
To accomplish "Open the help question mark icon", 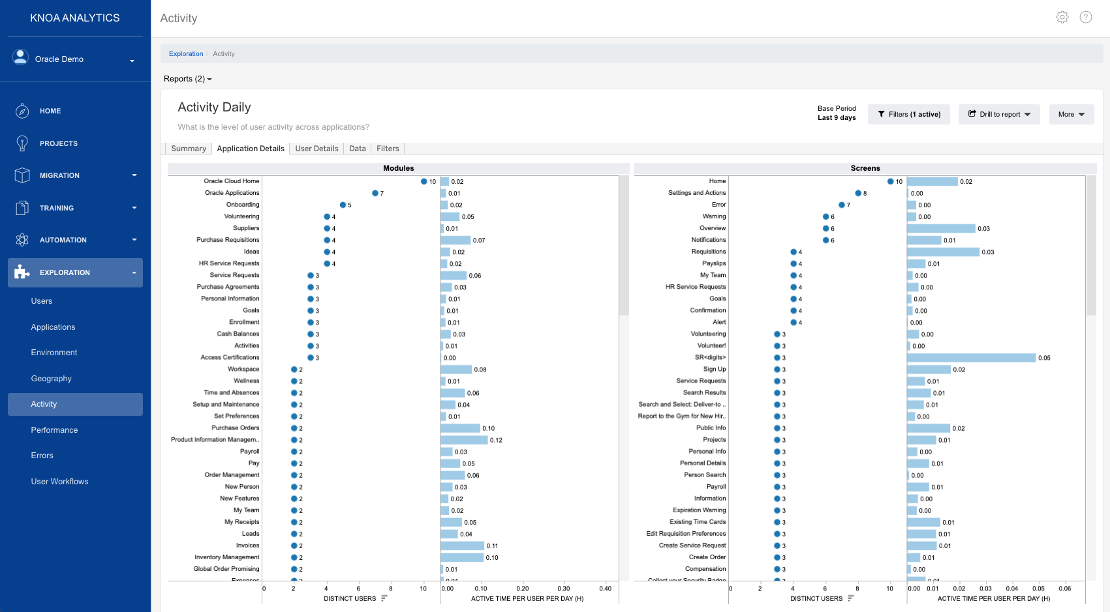I will click(x=1086, y=17).
